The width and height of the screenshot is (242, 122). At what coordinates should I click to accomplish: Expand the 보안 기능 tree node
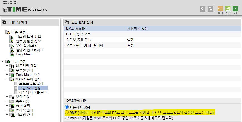tap(7, 97)
